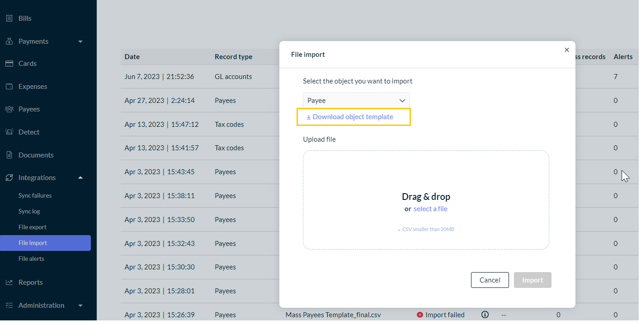Viewport: 641px width, 324px height.
Task: Click Tax codes cell at 15:47:12 row
Action: (229, 125)
